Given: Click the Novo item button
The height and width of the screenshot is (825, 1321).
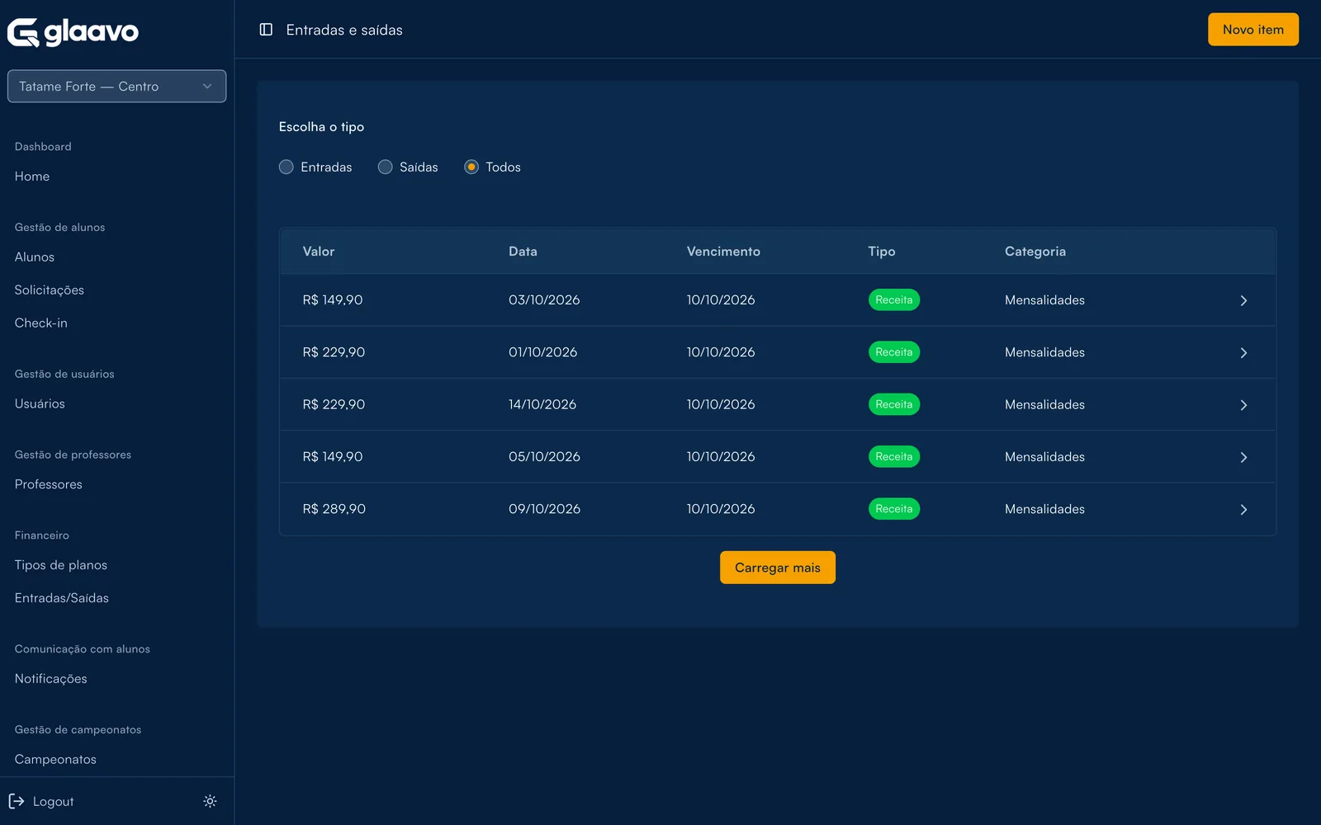Looking at the screenshot, I should click(x=1253, y=30).
